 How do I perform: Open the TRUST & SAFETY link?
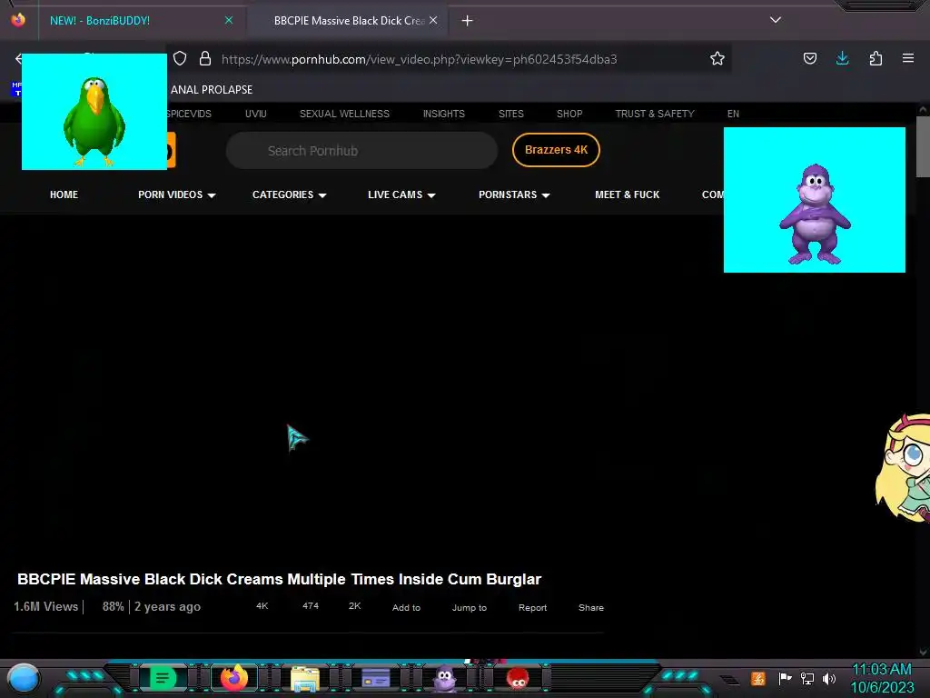tap(655, 114)
